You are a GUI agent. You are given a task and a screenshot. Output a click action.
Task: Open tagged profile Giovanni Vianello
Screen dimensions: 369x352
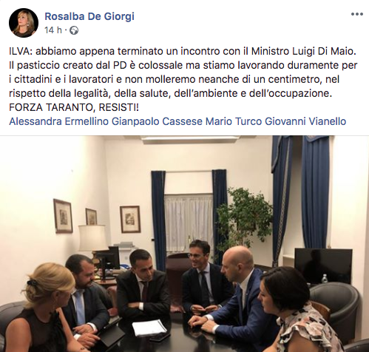[x=305, y=121]
